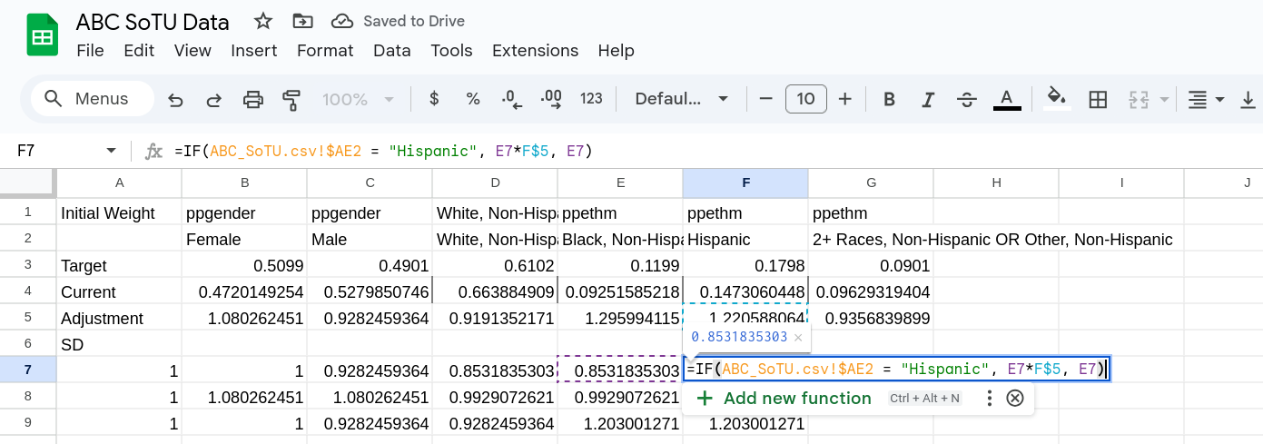
Task: Open the zoom 100% dropdown
Action: click(x=359, y=99)
